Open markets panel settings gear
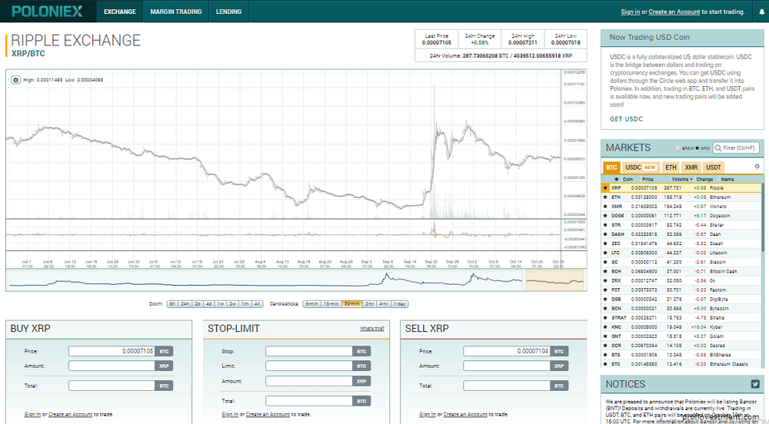 [757, 167]
